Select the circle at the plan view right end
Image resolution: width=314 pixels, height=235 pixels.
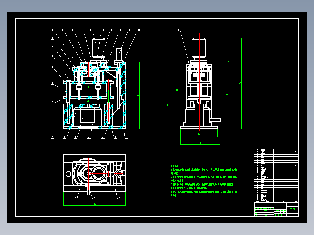point(118,174)
